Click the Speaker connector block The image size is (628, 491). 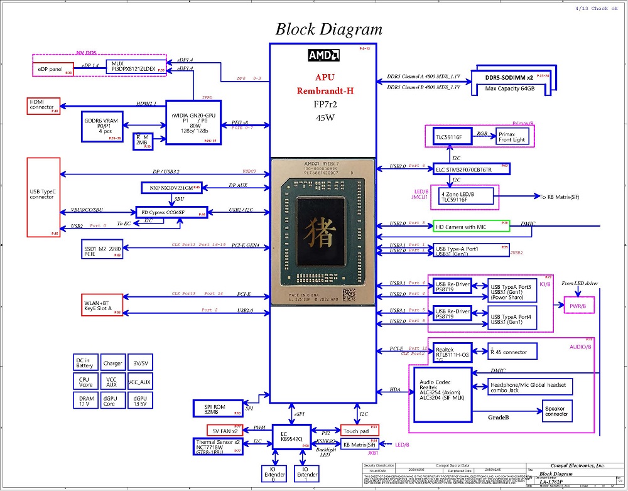pos(557,411)
